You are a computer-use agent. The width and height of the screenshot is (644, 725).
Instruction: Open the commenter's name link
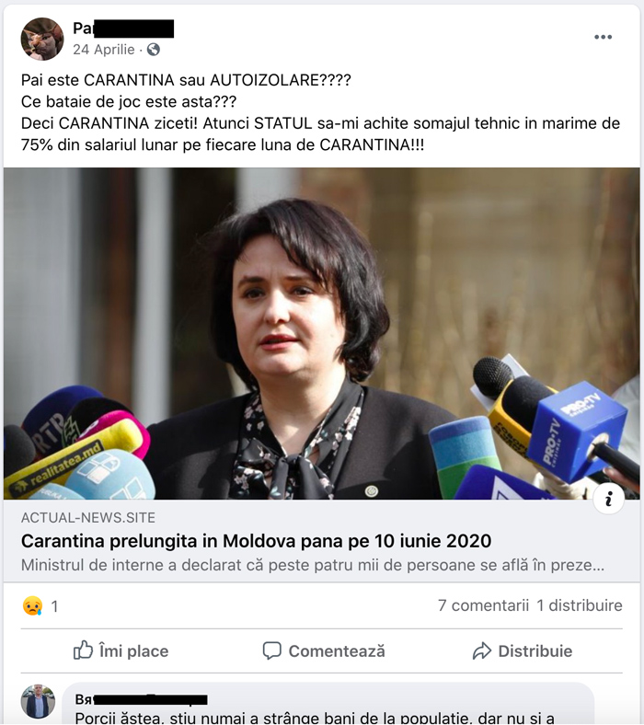[x=141, y=699]
